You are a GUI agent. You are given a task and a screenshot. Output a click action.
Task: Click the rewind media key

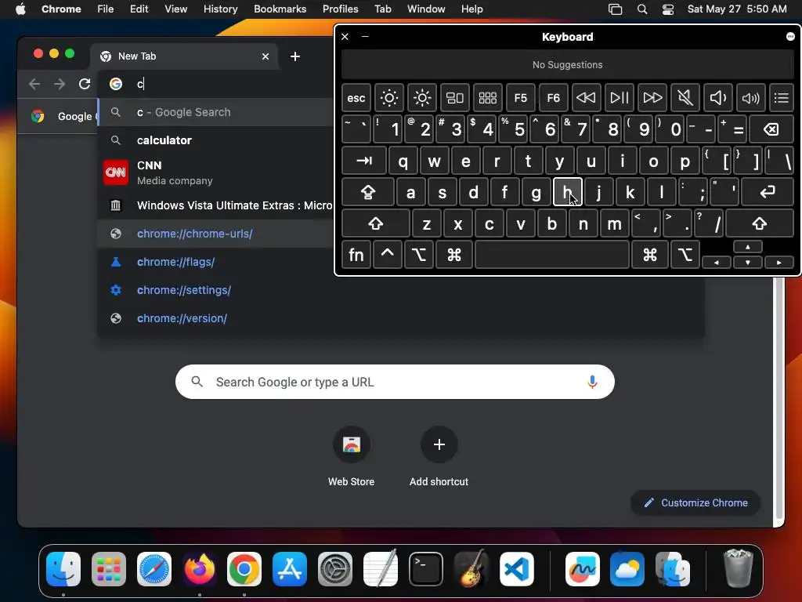click(586, 98)
